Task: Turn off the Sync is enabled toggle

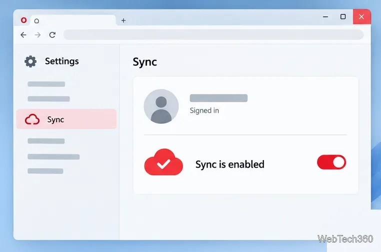Action: 331,162
